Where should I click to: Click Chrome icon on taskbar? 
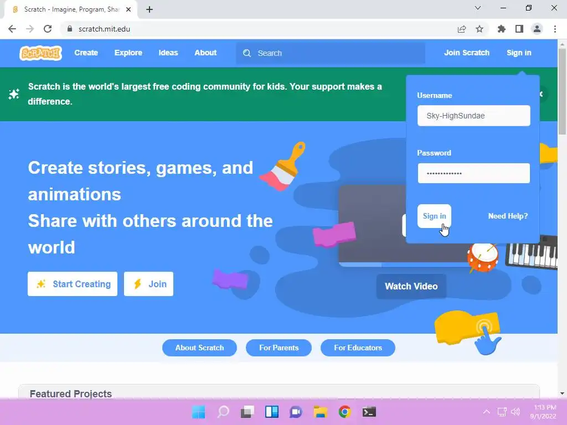[344, 412]
